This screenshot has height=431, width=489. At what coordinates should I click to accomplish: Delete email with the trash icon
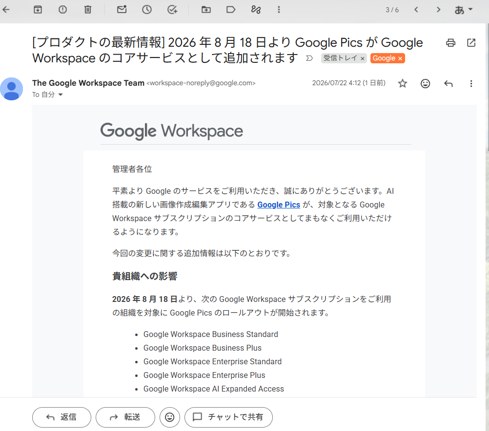click(88, 10)
